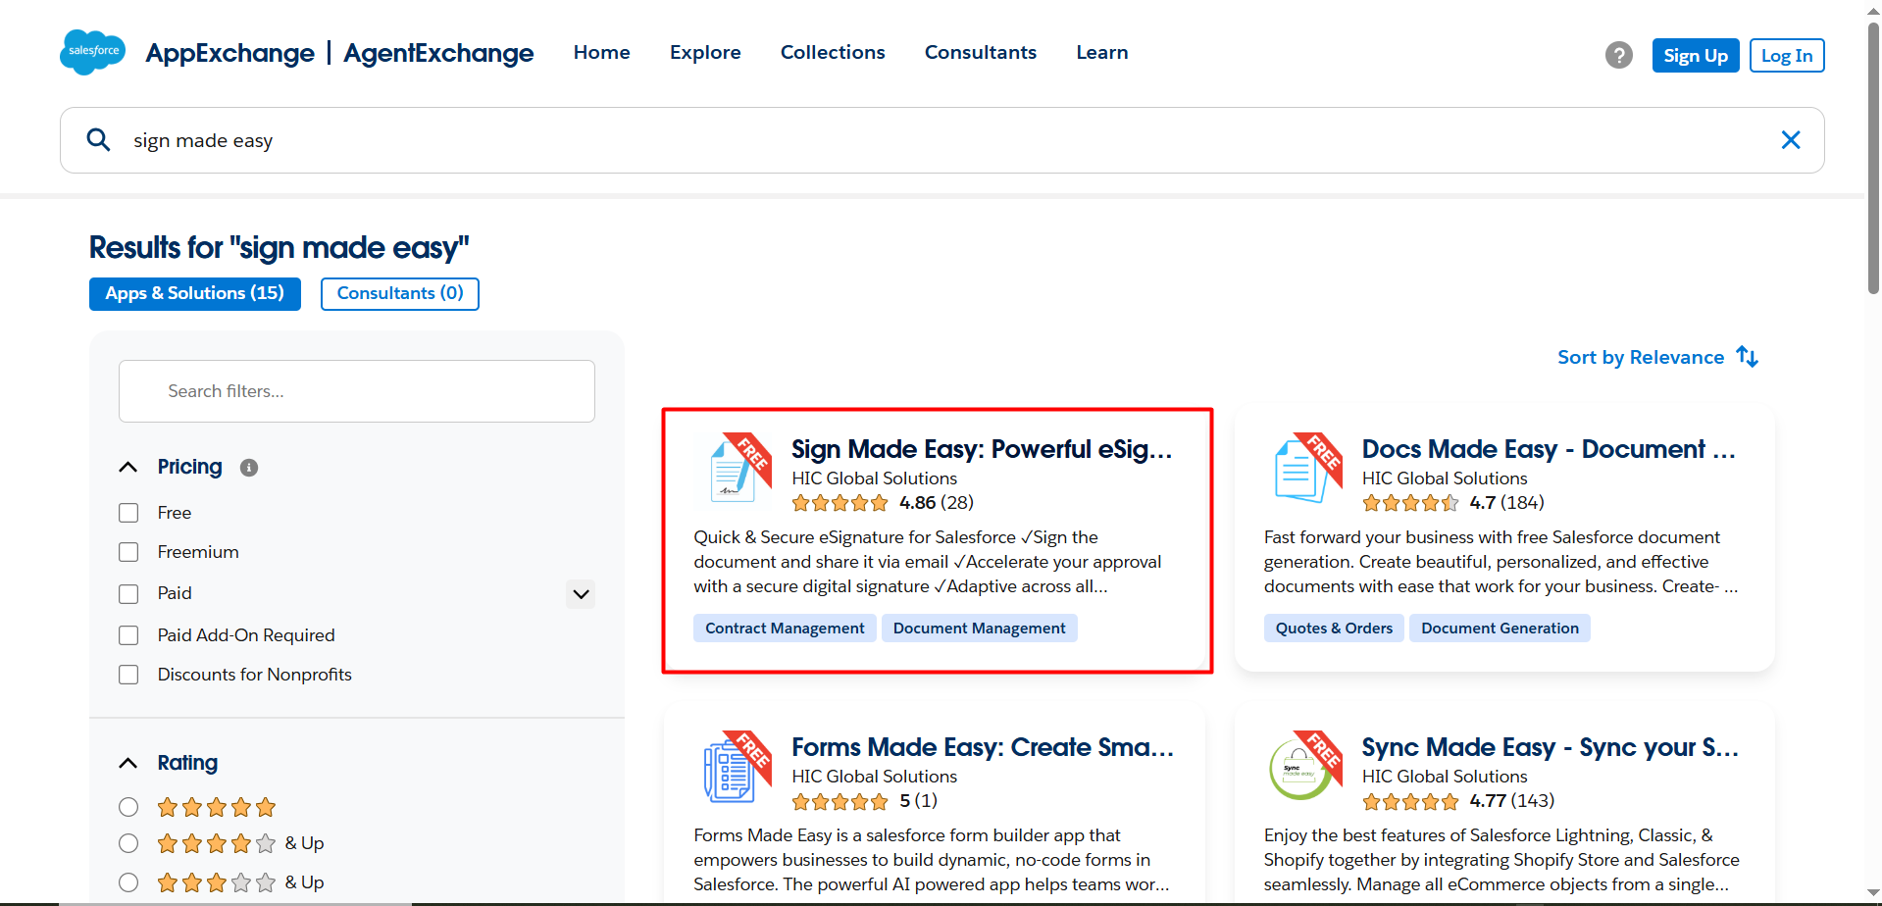This screenshot has width=1882, height=906.
Task: Click HIC Global Solutions under Sync Made Easy
Action: point(1445,777)
